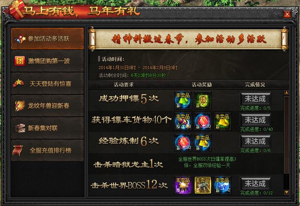Click yellow scroll reward in 获得镖车货物 row
This screenshot has height=206, width=300.
tap(222, 122)
